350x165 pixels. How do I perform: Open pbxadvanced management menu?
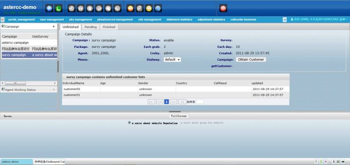(x=115, y=20)
